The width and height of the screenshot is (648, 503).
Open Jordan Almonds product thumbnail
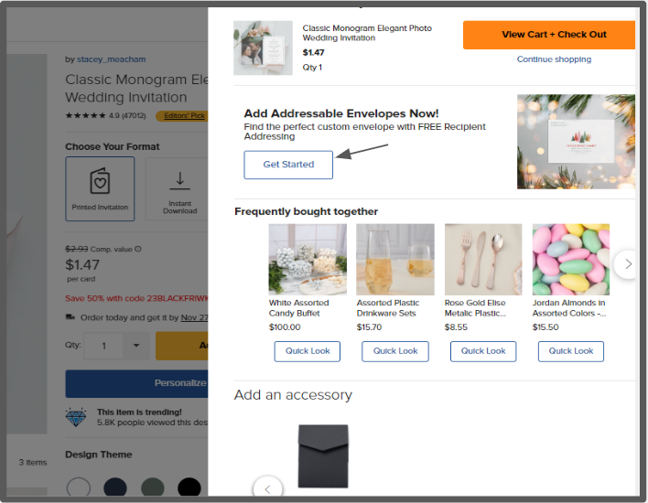(x=571, y=260)
